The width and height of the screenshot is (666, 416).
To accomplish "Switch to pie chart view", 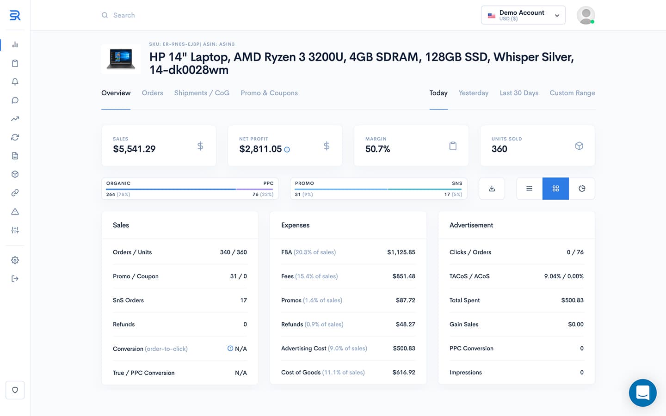I will [582, 189].
